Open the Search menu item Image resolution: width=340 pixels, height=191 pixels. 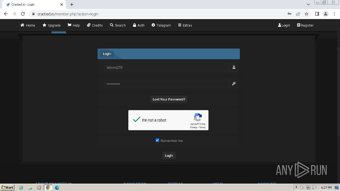pyautogui.click(x=118, y=25)
